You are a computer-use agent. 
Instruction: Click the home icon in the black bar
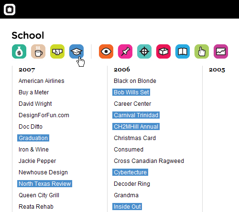click(10, 10)
